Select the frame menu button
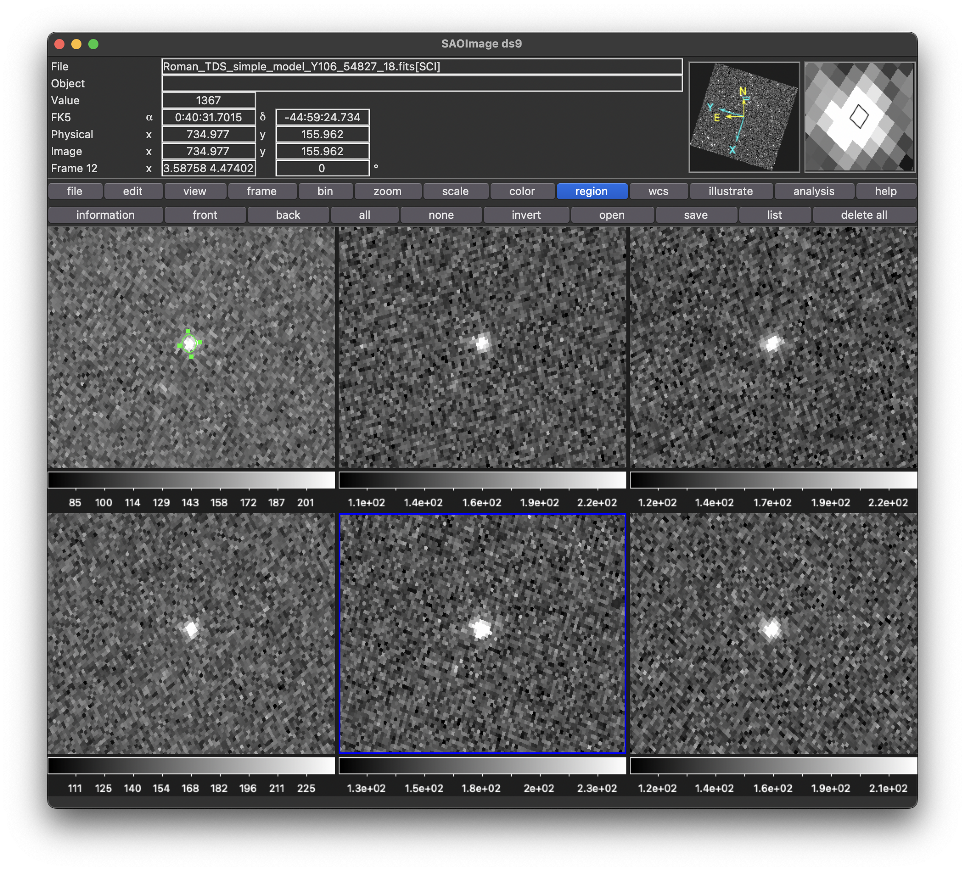The height and width of the screenshot is (871, 965). click(x=262, y=191)
